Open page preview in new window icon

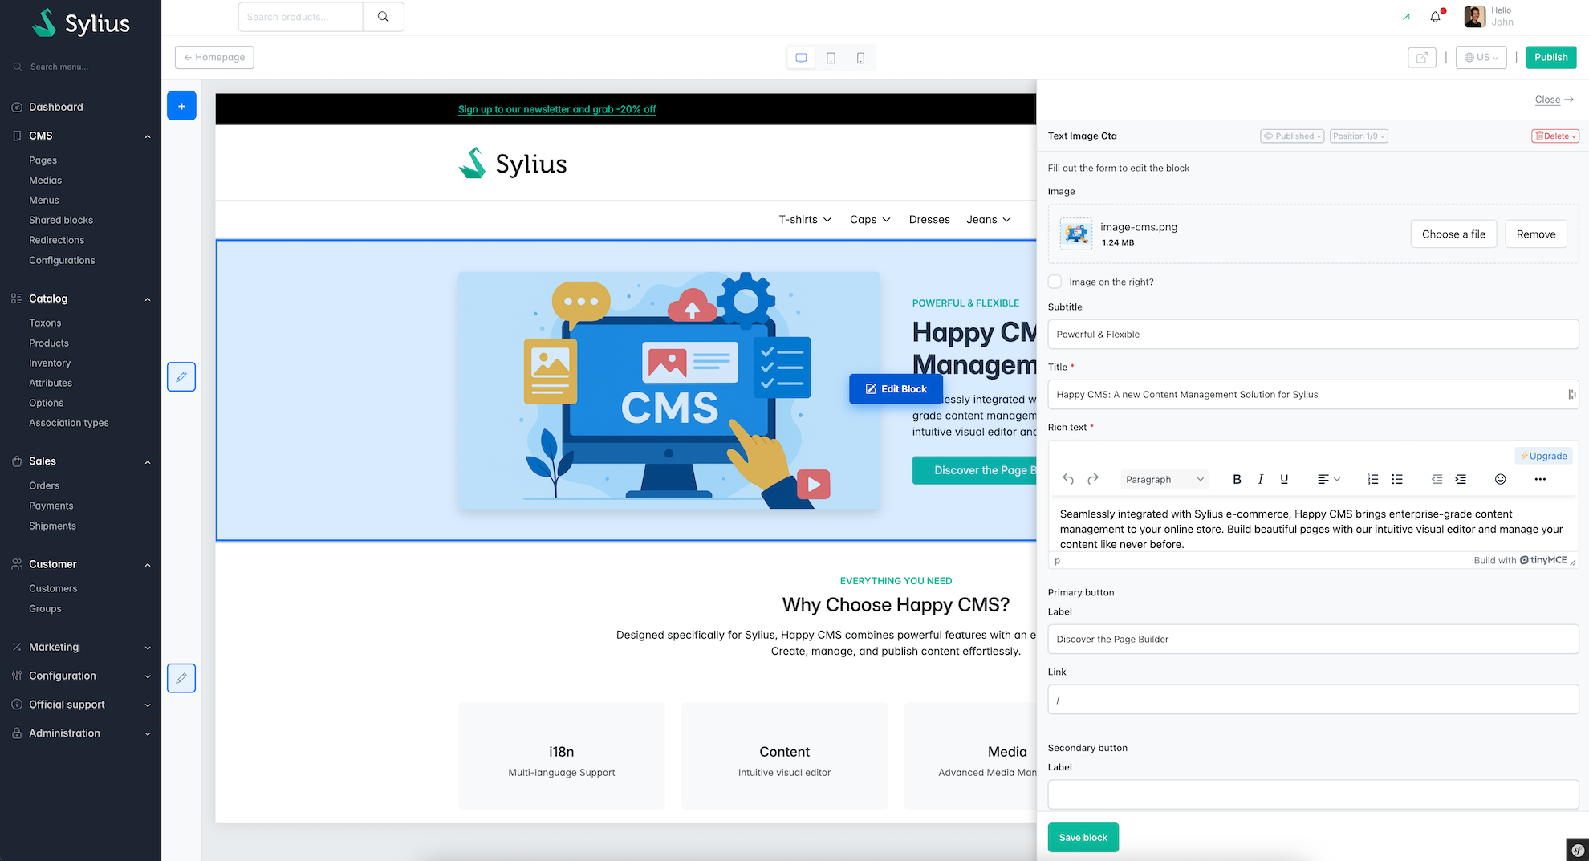(1421, 58)
